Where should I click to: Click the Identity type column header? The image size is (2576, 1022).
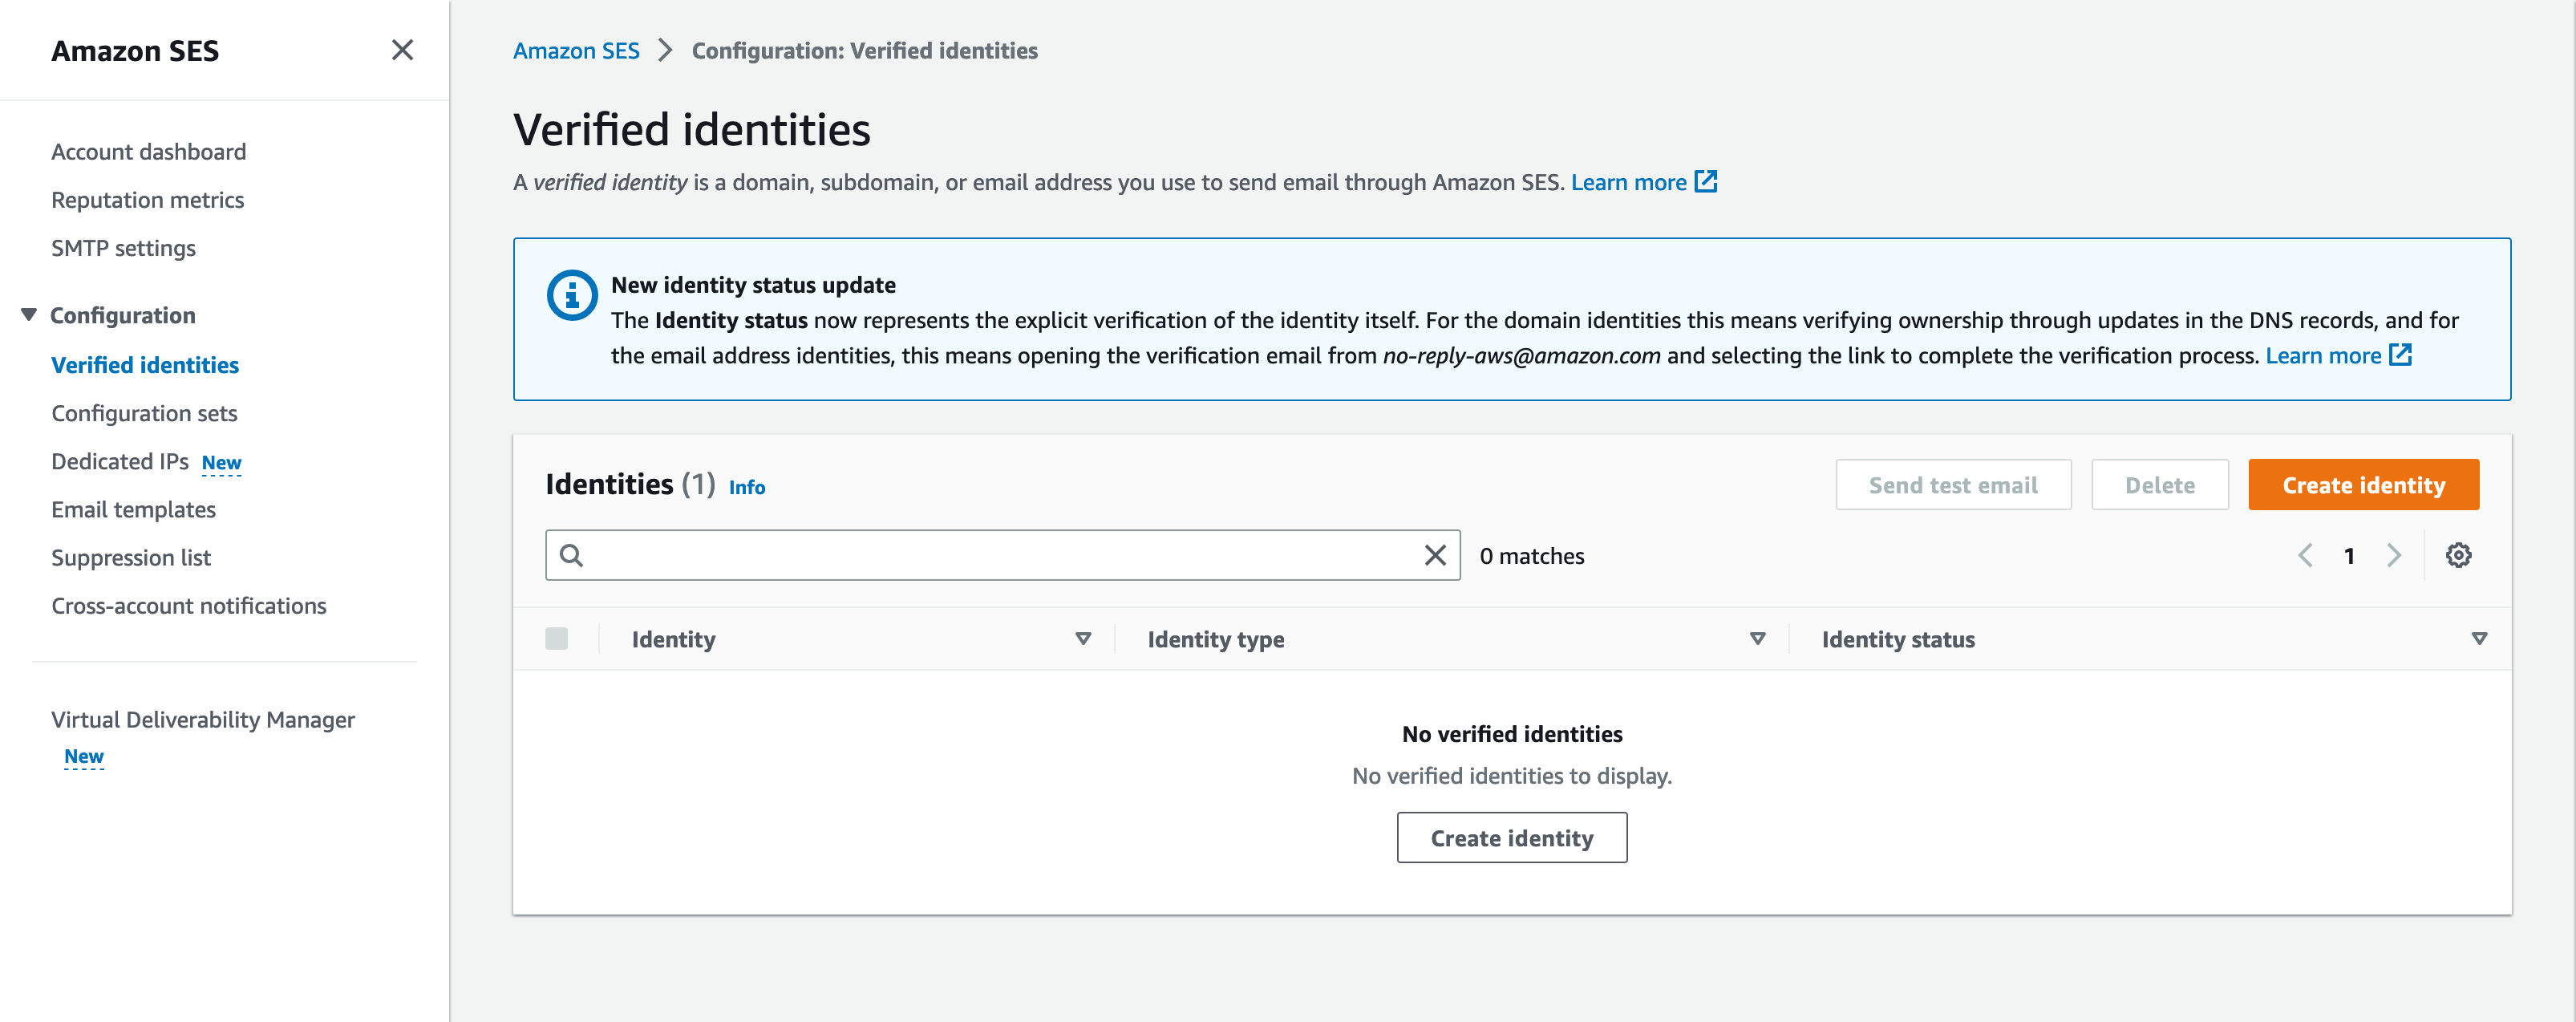point(1215,639)
